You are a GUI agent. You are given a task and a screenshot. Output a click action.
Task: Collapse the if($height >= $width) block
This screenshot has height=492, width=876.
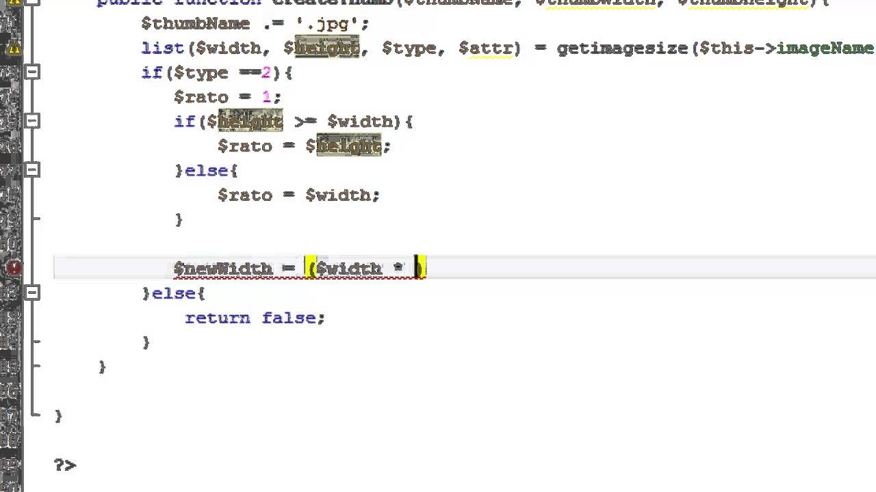tap(32, 121)
